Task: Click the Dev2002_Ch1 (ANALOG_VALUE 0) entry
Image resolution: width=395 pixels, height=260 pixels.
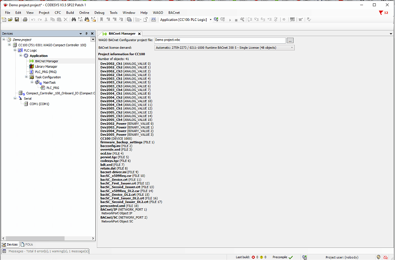Action: tap(125, 64)
